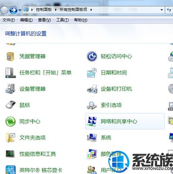Open the 设备和打印机 printer icon
The width and height of the screenshot is (173, 174).
[92, 89]
